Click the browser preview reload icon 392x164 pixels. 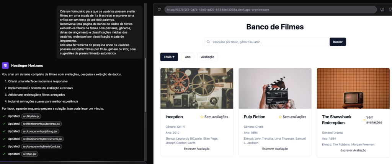[x=159, y=10]
